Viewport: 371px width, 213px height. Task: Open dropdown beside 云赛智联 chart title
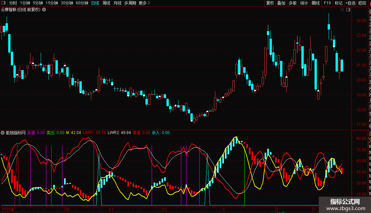[44, 10]
